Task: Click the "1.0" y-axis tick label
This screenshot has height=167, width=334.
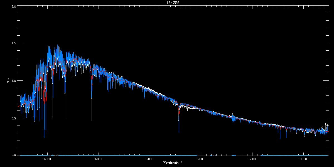Action: (x=13, y=81)
